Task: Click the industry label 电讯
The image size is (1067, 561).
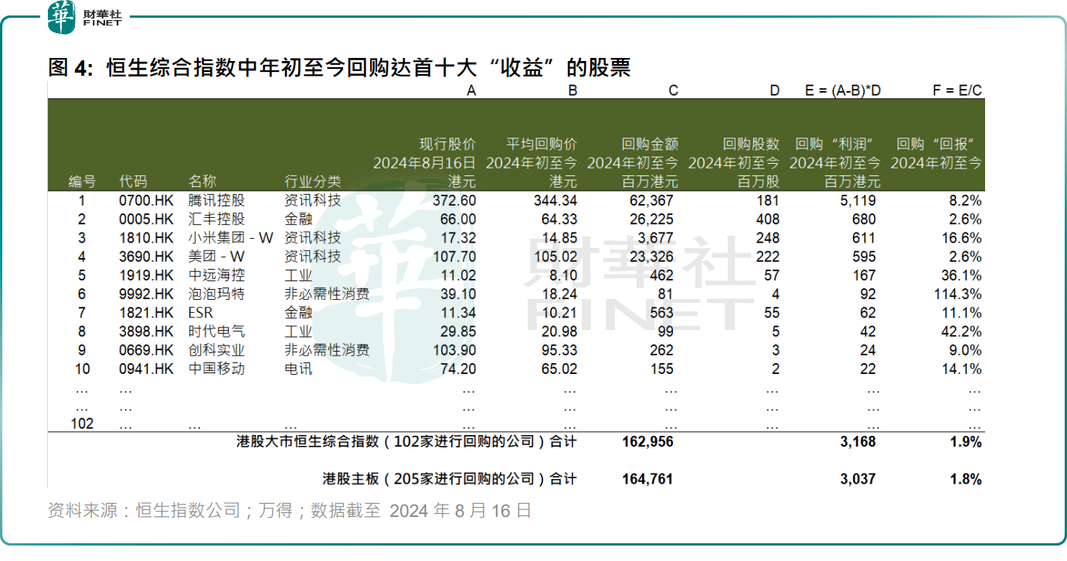Action: point(298,369)
